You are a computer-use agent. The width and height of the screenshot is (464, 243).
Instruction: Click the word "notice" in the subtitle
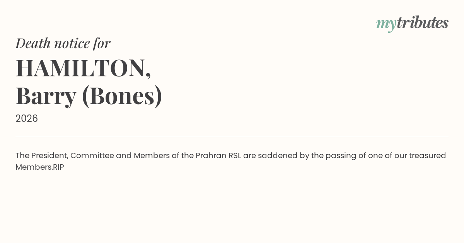click(x=72, y=43)
